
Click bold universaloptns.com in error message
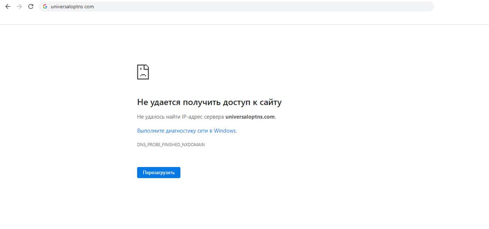[x=250, y=117]
